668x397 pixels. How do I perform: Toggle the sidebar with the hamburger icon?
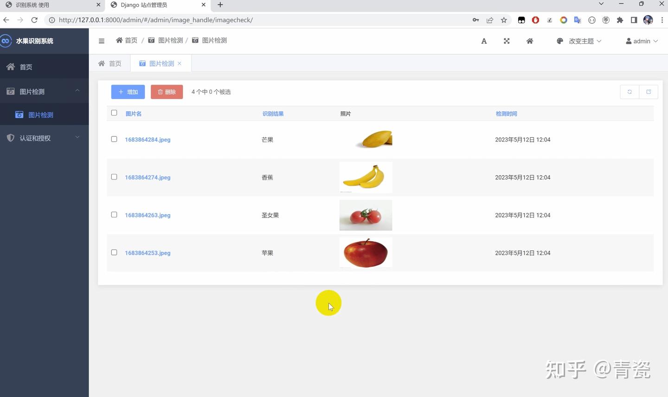pyautogui.click(x=101, y=41)
